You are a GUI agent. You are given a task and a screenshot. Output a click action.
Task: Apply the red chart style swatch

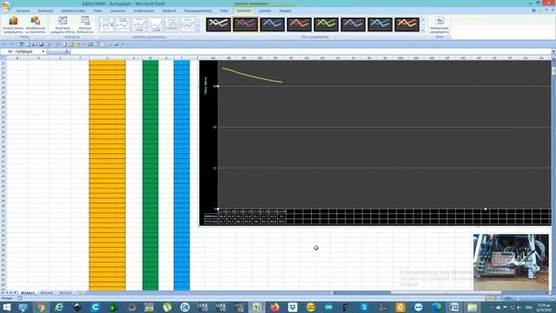[299, 24]
